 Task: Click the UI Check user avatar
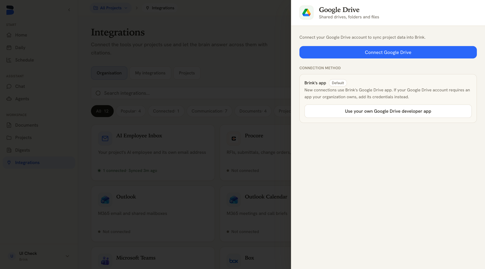12,256
